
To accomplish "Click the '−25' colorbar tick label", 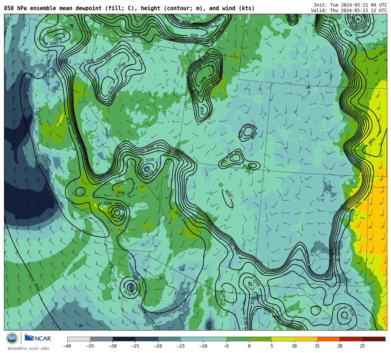I will 135,346.
